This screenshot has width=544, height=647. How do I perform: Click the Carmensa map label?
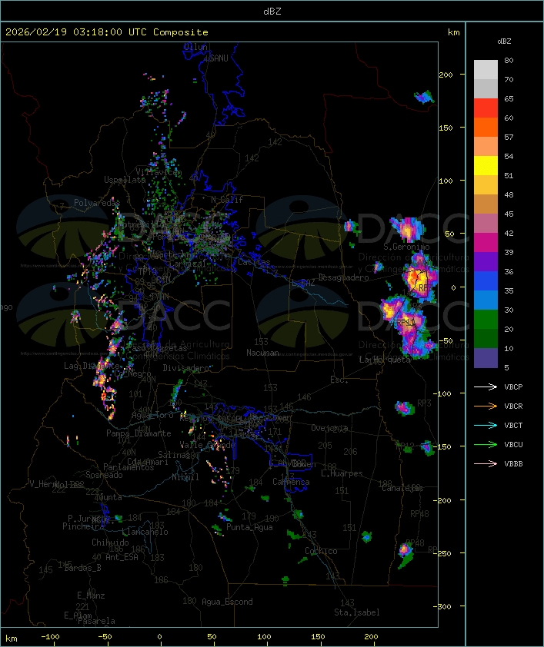click(291, 482)
